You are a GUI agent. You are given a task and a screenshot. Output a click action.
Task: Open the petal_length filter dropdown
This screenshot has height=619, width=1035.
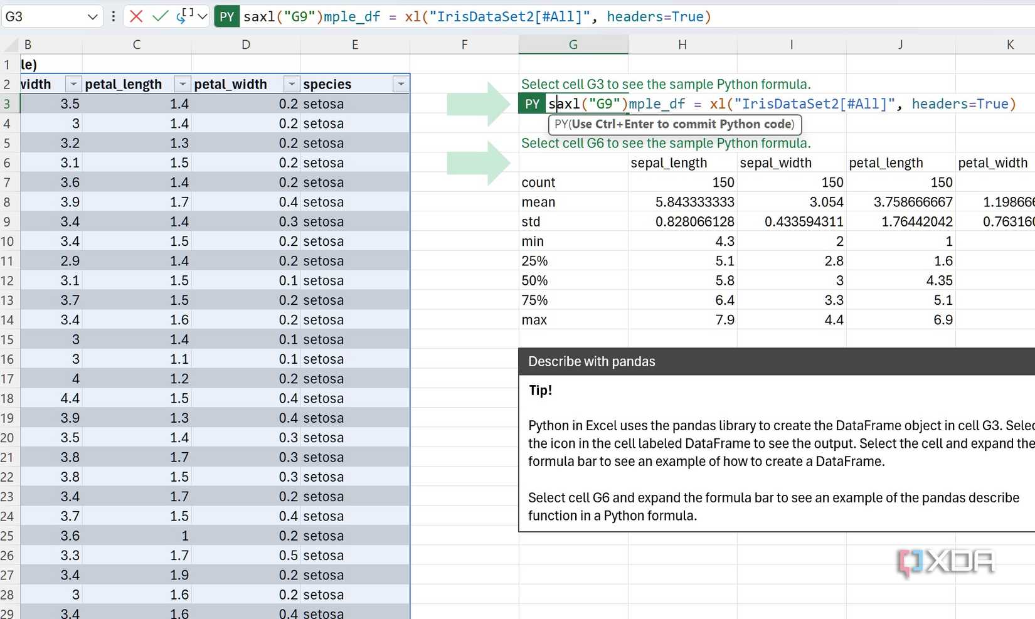(x=182, y=83)
